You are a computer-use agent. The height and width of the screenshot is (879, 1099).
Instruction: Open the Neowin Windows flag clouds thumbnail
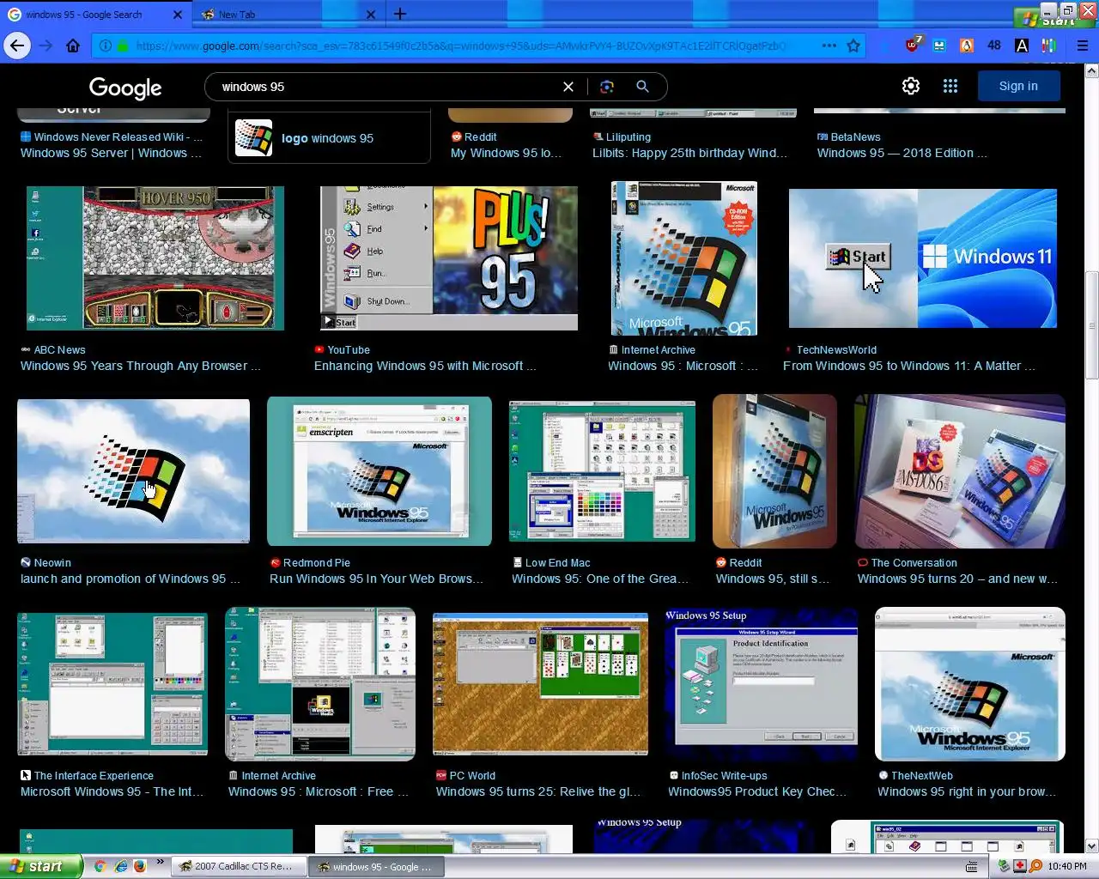(x=134, y=471)
